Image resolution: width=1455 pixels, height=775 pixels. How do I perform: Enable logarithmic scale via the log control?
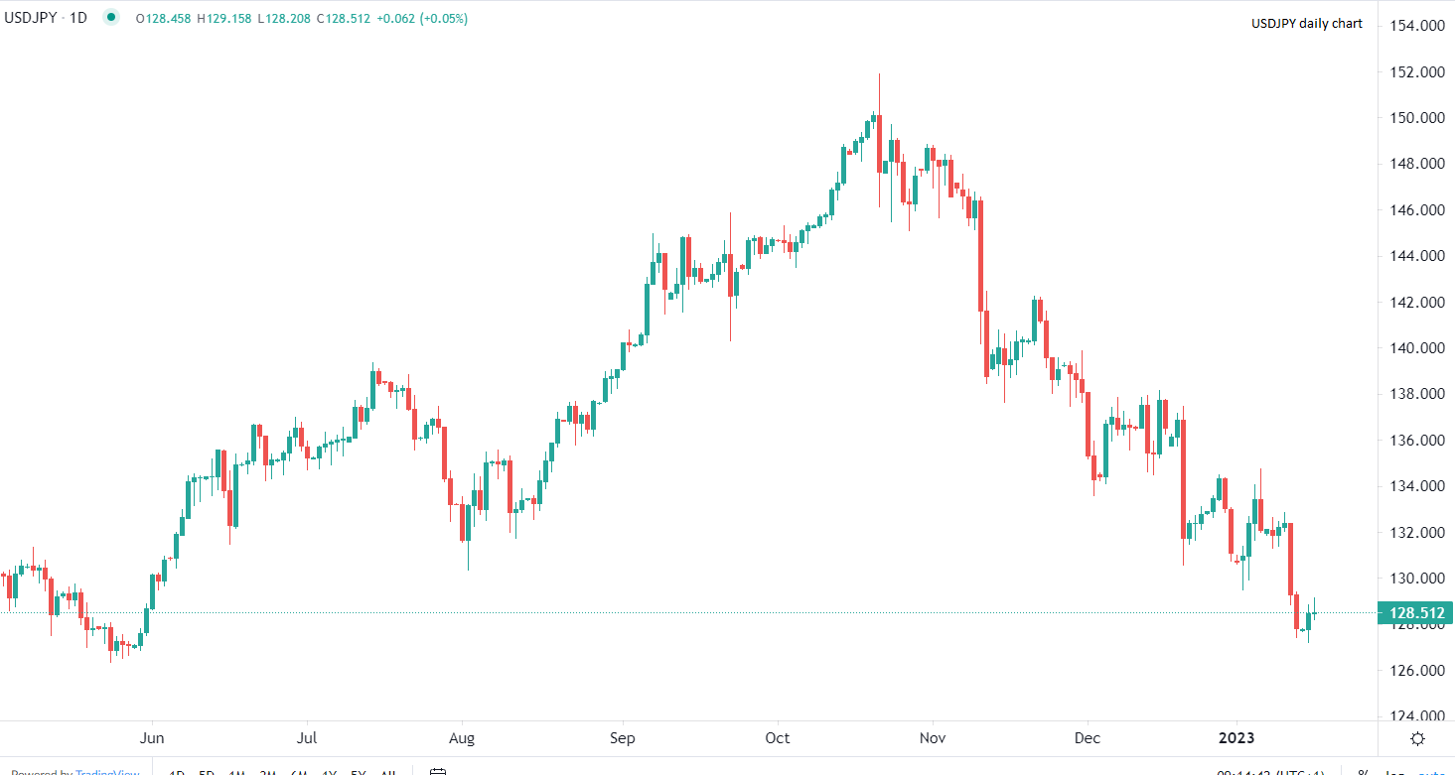(x=1393, y=772)
